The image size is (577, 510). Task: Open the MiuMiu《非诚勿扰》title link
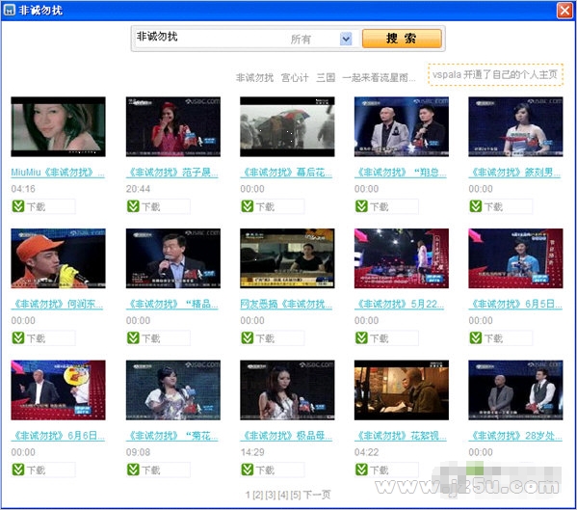click(58, 173)
